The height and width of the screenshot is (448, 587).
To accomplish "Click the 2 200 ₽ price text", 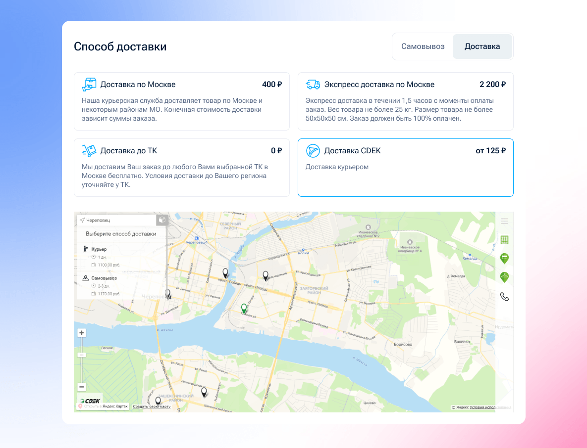I will click(492, 85).
